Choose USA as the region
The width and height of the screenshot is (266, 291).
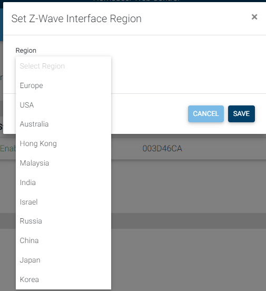coord(63,105)
